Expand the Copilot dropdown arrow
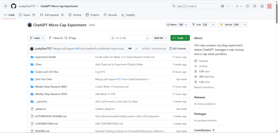This screenshot has width=278, height=133. pos(228,6)
